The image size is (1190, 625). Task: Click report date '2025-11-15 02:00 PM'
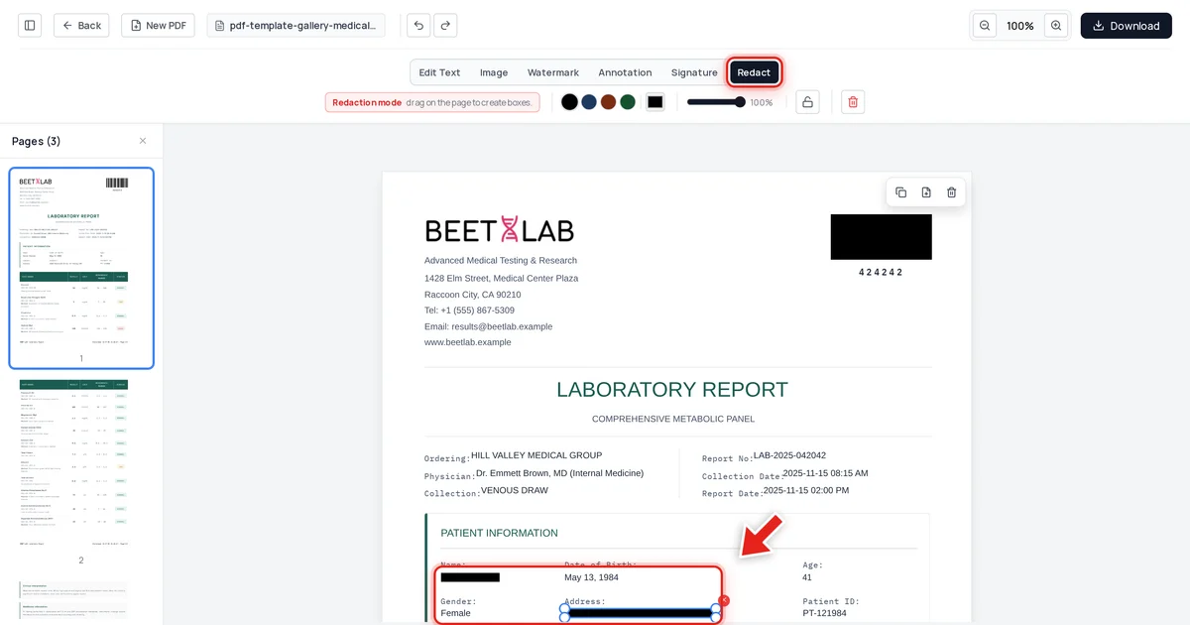click(806, 490)
